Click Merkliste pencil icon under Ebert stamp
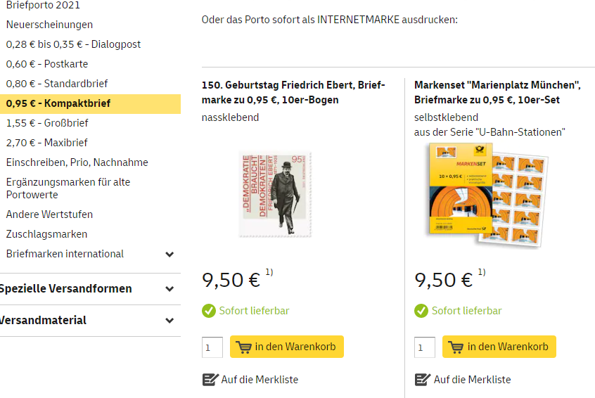Image resolution: width=595 pixels, height=398 pixels. tap(210, 380)
